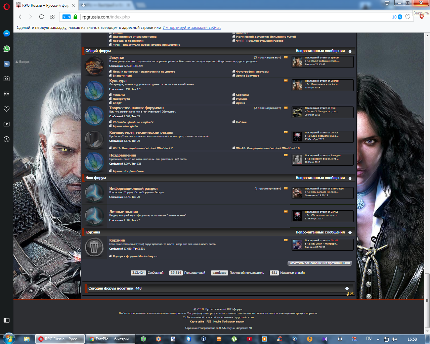
Task: Open the Культура forum section
Action: point(118,81)
